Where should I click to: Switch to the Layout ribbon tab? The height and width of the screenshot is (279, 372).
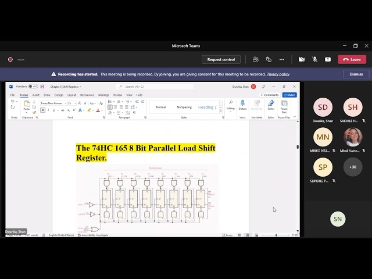click(x=71, y=95)
